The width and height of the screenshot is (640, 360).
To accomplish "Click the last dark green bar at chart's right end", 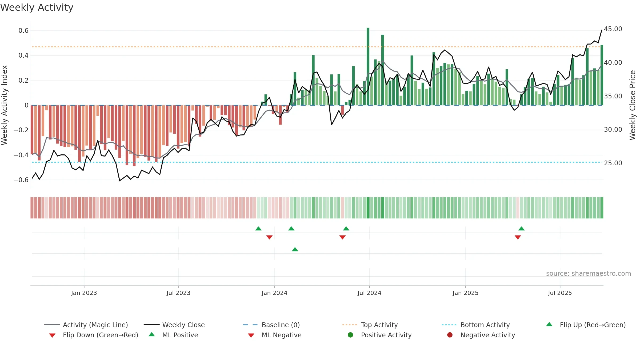I will pyautogui.click(x=602, y=75).
